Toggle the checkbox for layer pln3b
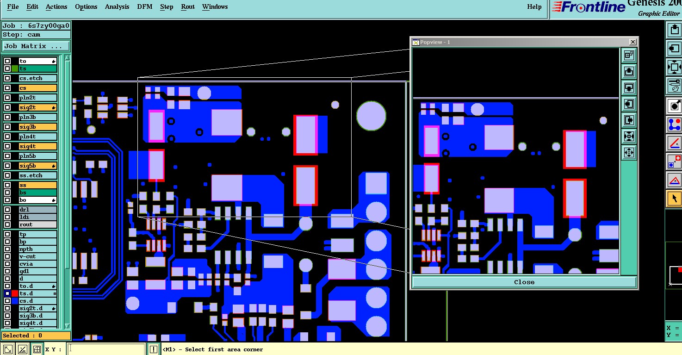Viewport: 682px width, 355px height. (7, 117)
